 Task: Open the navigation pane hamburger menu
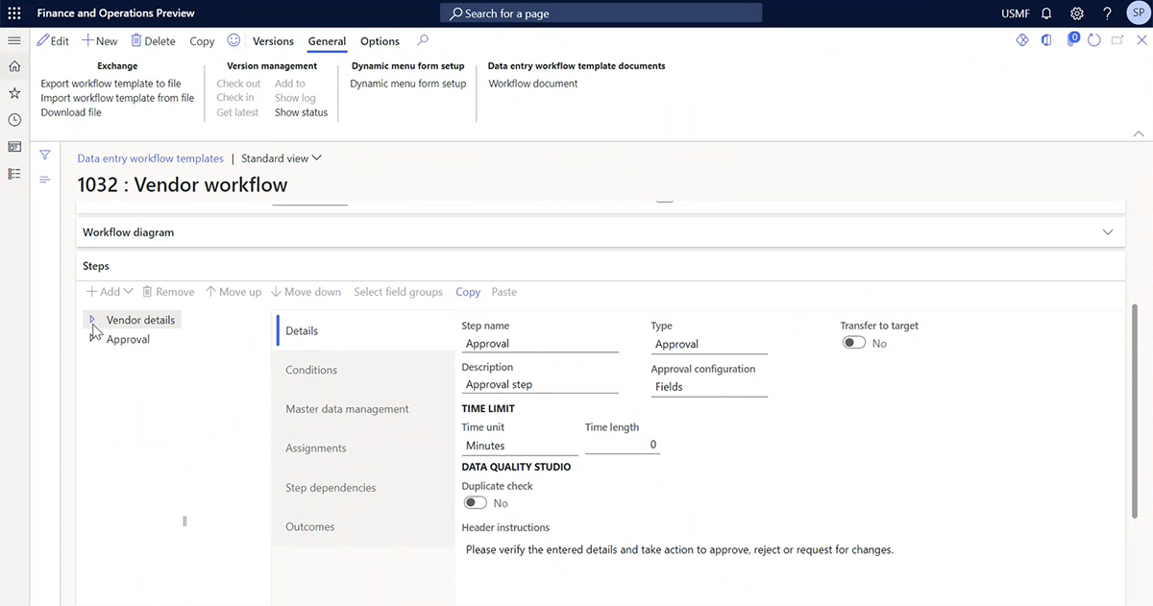(x=13, y=40)
